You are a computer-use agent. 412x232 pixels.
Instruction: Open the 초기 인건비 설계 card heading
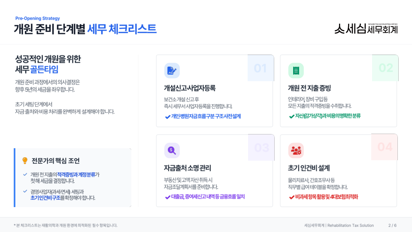(x=309, y=168)
